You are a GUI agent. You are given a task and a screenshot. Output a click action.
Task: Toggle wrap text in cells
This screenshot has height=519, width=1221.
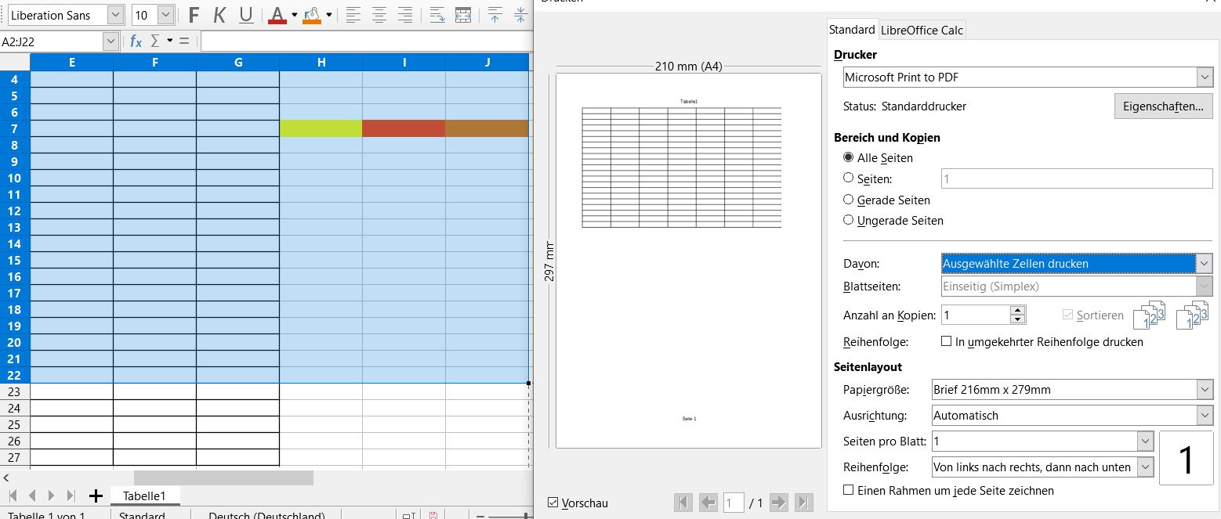[437, 15]
